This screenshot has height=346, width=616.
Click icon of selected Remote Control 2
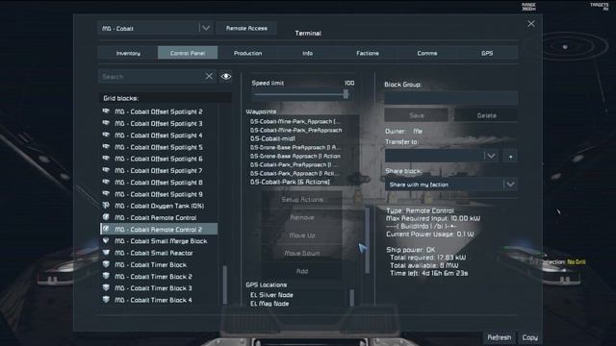pos(106,229)
